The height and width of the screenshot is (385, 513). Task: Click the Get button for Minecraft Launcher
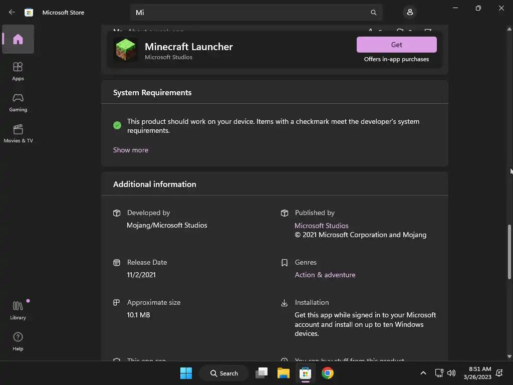click(x=397, y=45)
